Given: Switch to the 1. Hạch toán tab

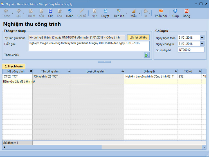Looking at the screenshot, I should point(14,66).
